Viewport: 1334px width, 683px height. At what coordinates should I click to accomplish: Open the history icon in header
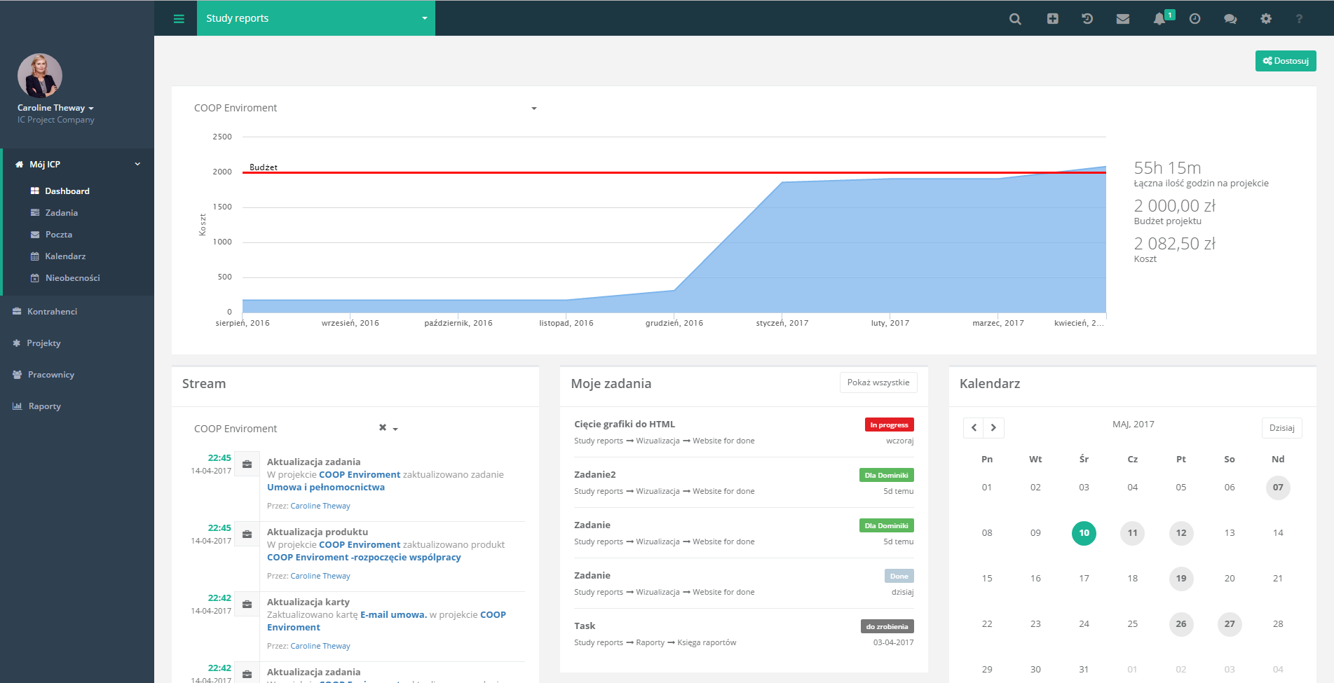click(x=1087, y=19)
